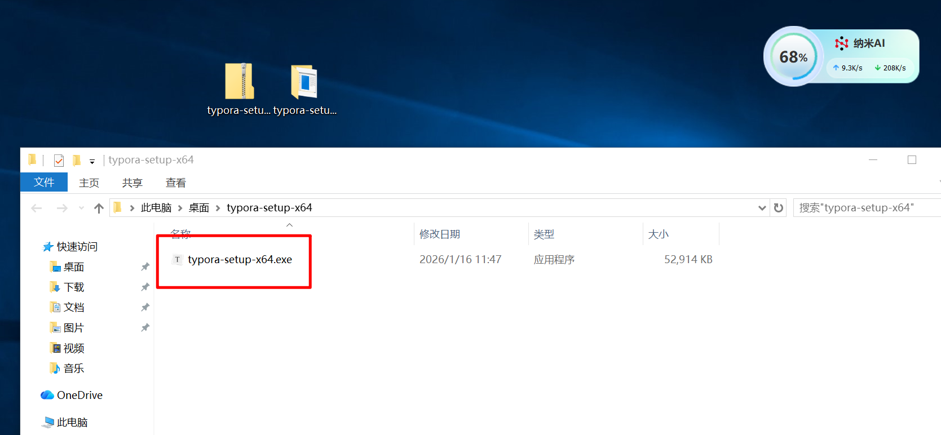The image size is (941, 435).
Task: Refresh the current folder view
Action: tap(779, 208)
